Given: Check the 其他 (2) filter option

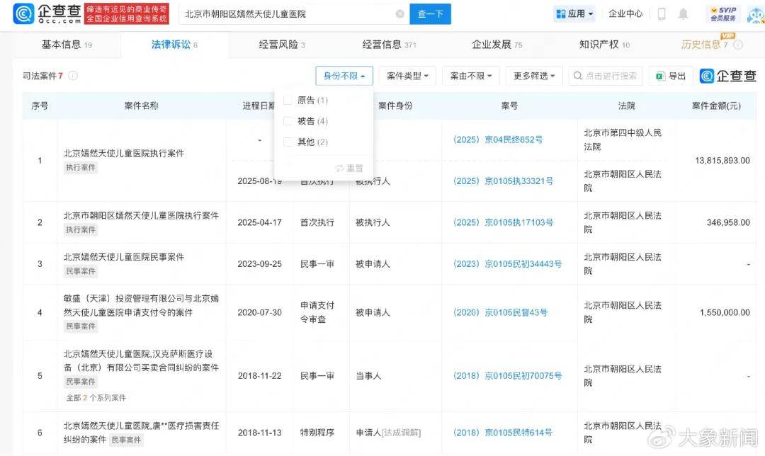Looking at the screenshot, I should [288, 142].
